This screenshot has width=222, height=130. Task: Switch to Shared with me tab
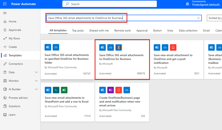click(x=99, y=31)
